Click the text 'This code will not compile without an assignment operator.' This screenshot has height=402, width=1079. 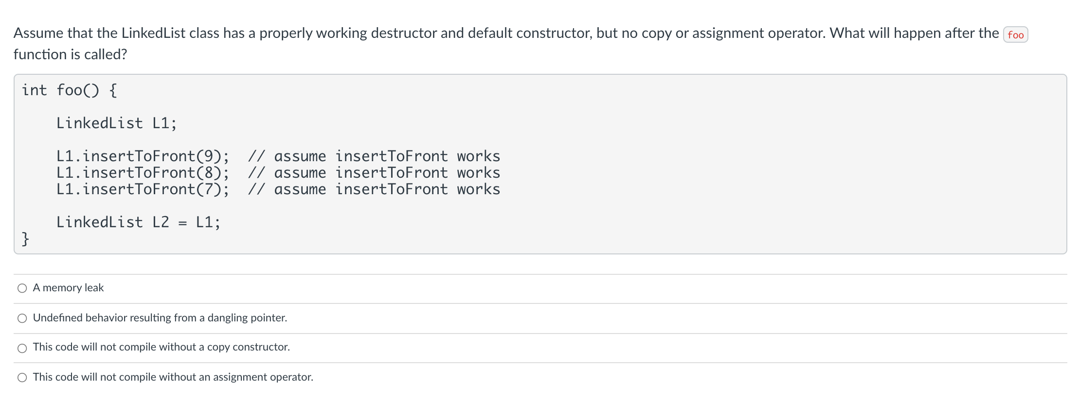click(x=173, y=377)
